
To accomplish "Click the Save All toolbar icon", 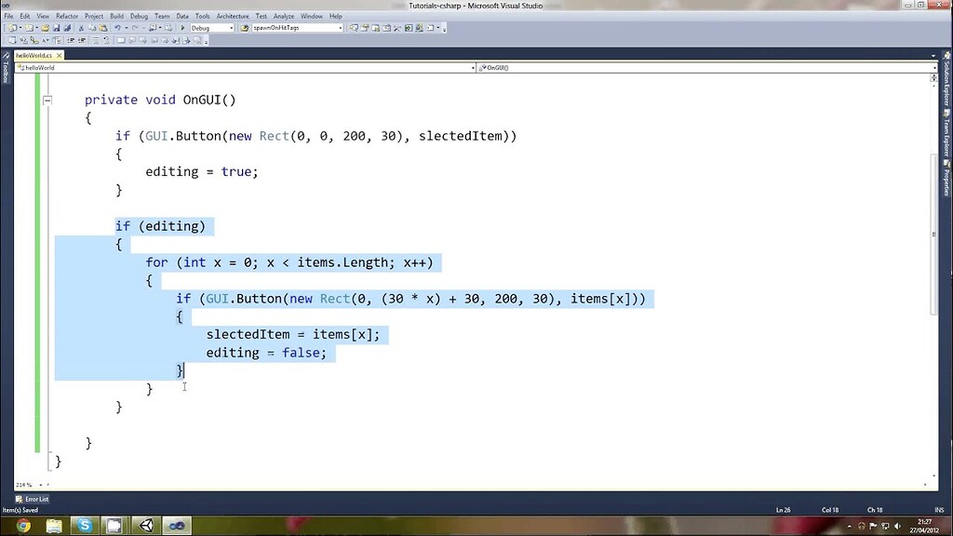I will 67,27.
